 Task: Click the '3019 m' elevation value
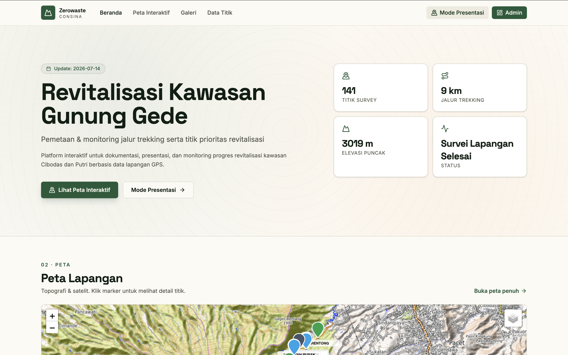(x=357, y=143)
